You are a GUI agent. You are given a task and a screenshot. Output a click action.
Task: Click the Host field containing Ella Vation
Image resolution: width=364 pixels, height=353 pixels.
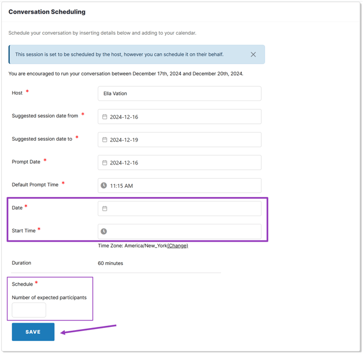(x=179, y=93)
